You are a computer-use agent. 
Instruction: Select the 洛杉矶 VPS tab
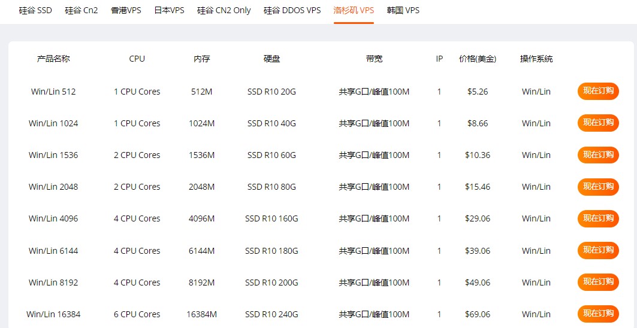354,11
